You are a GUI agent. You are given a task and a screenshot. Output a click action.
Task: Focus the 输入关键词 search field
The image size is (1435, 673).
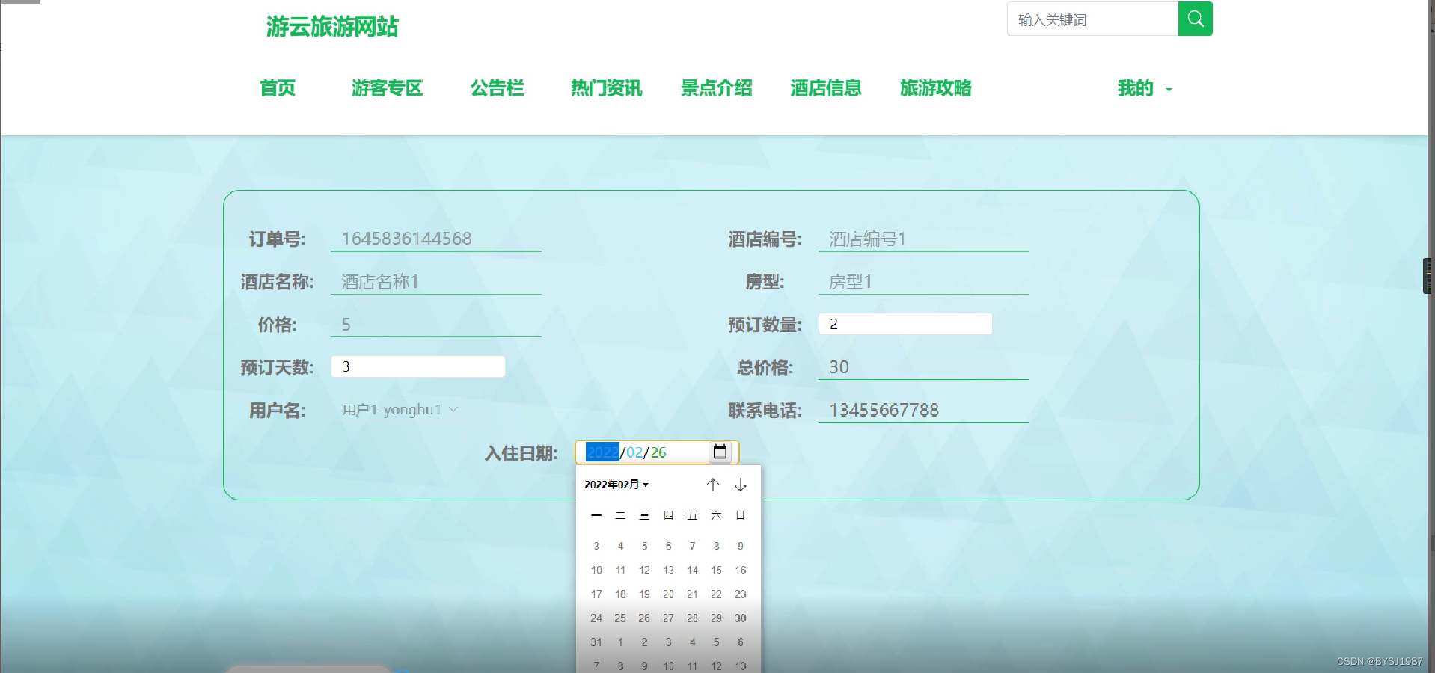click(x=1092, y=19)
